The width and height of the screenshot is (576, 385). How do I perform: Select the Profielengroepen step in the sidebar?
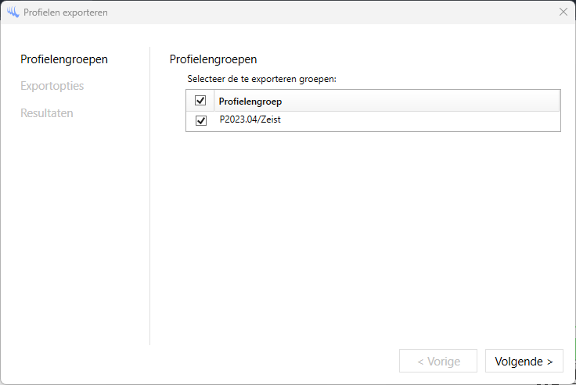click(x=64, y=59)
